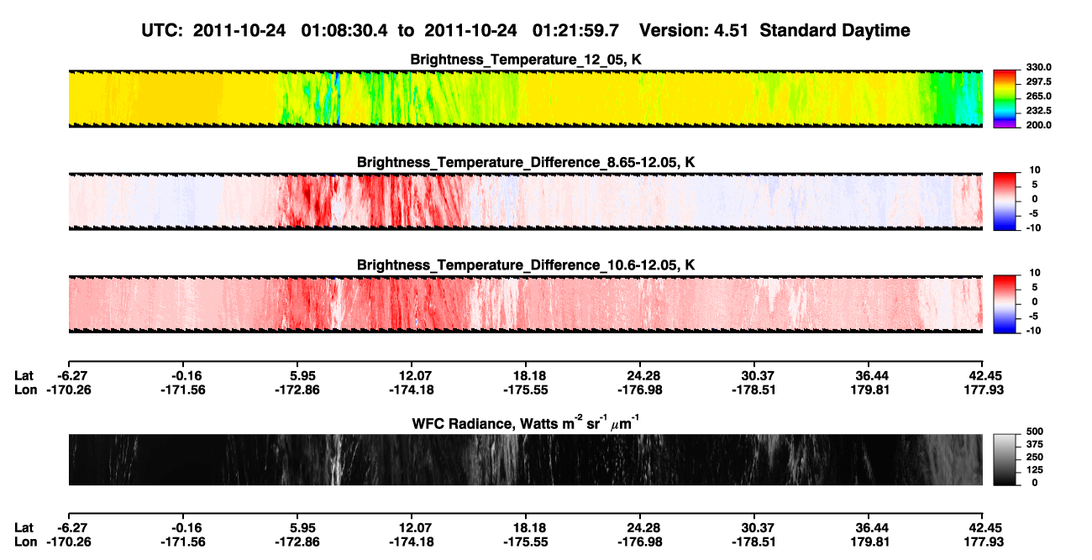Click the end time '01:21:59.7' in header
Image resolution: width=1092 pixels, height=560 pixels.
pyautogui.click(x=576, y=30)
